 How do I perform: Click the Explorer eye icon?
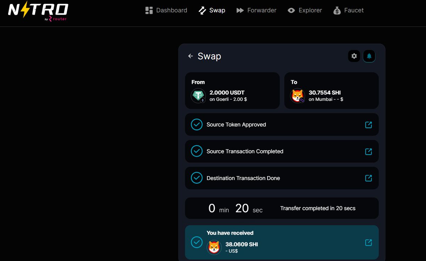291,11
